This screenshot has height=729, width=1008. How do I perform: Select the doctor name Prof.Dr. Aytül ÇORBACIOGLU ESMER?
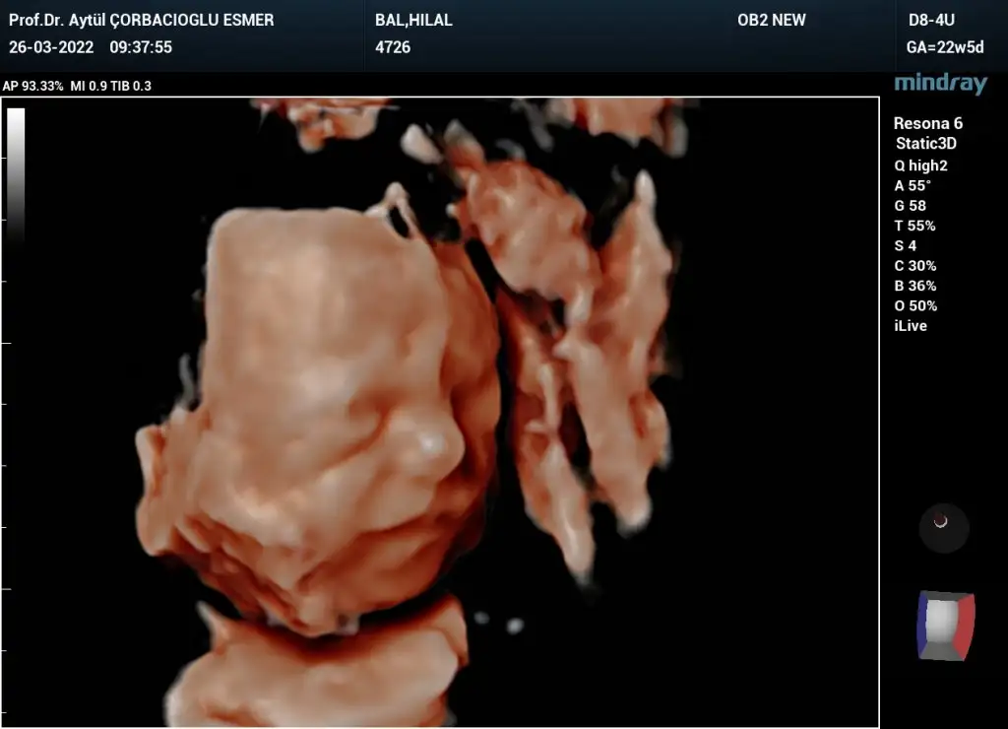142,20
